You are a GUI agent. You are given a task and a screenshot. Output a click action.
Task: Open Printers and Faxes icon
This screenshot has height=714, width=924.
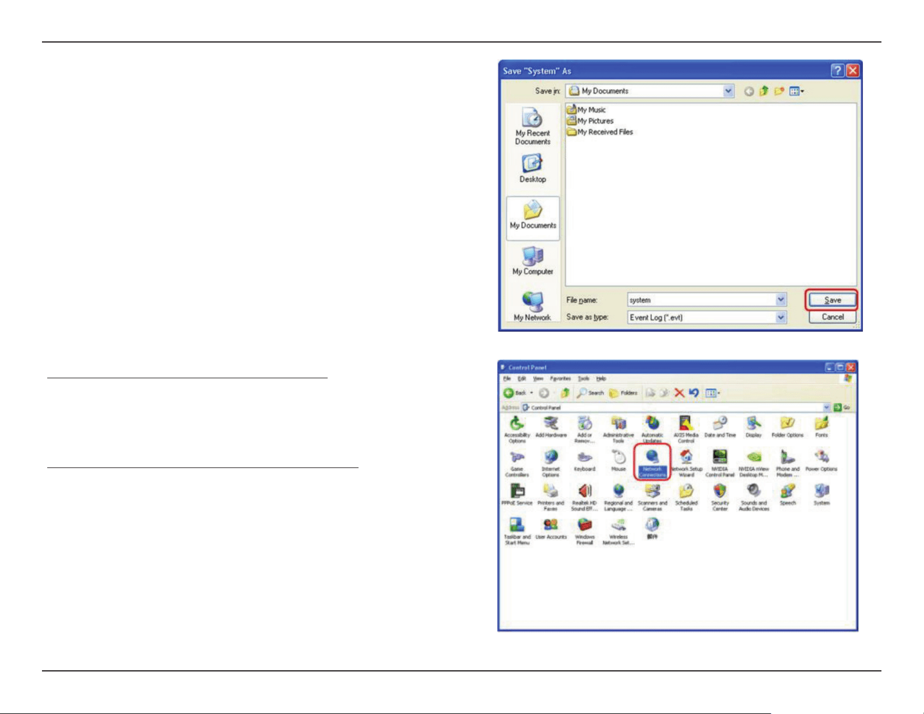tap(551, 497)
